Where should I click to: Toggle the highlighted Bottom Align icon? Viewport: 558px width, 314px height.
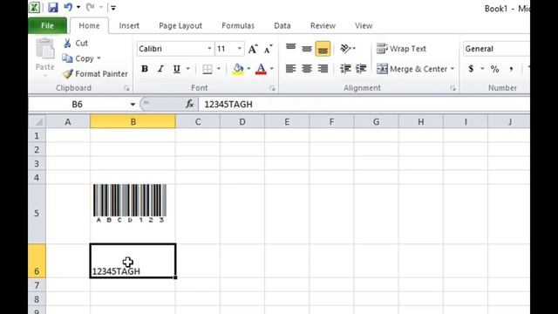(323, 49)
